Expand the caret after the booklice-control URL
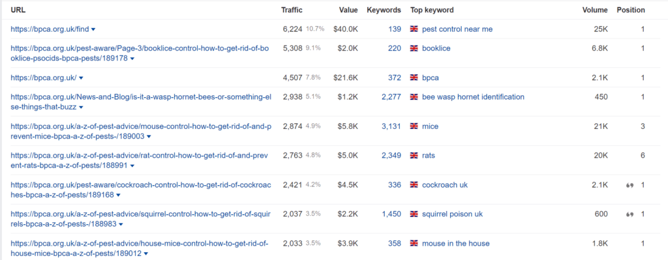Viewport: 668px width, 260px height. 132,59
